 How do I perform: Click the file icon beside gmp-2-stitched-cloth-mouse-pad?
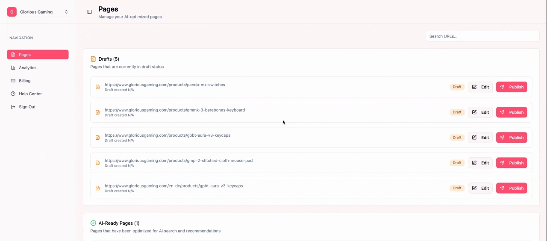coord(97,163)
